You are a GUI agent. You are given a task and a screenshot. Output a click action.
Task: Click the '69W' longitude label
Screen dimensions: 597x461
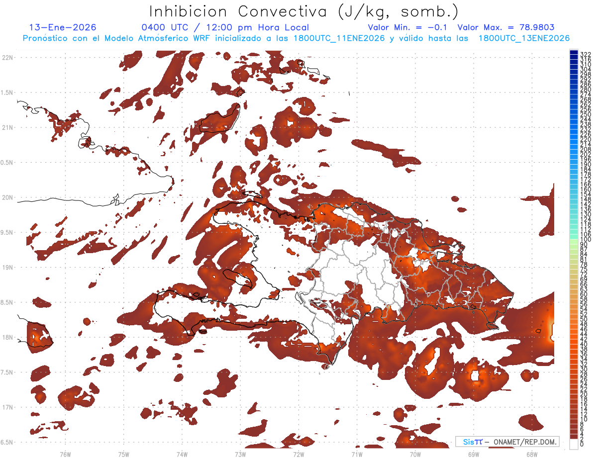tap(474, 454)
